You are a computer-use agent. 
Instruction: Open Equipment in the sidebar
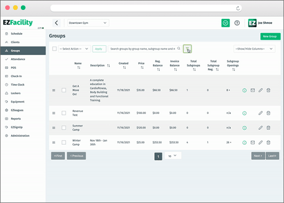pos(23,102)
